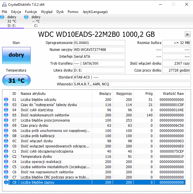Click the serial number field WD-WCAV57277488
Screen dimensions: 193x194
click(x=99, y=50)
